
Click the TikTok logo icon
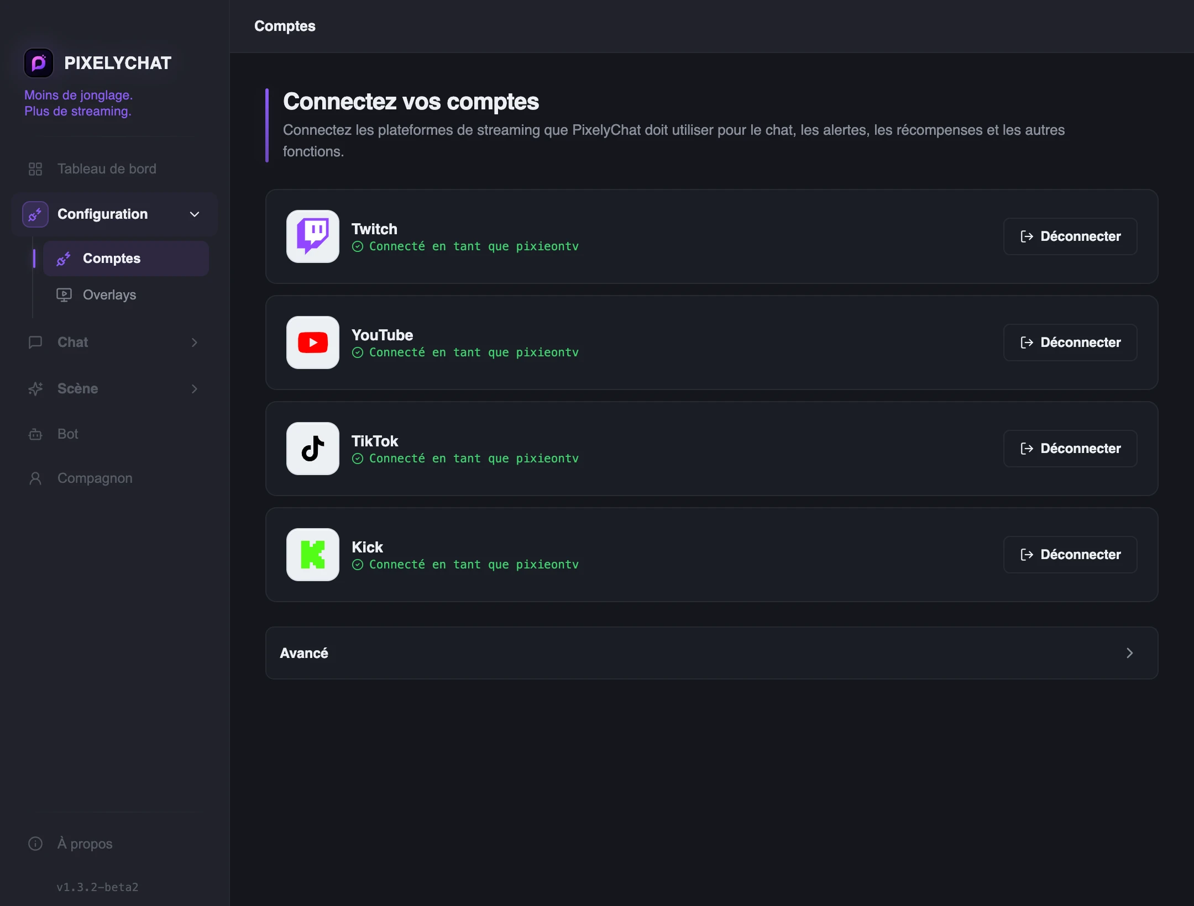pyautogui.click(x=313, y=449)
